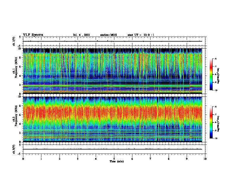Click the time axis tick label "7"
Image resolution: width=231 pixels, height=178 pixels.
[150, 159]
